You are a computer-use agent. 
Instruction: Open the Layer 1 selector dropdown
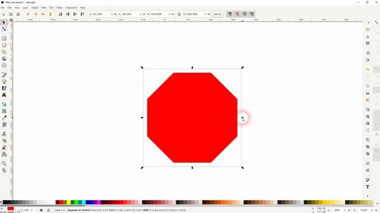click(x=59, y=211)
